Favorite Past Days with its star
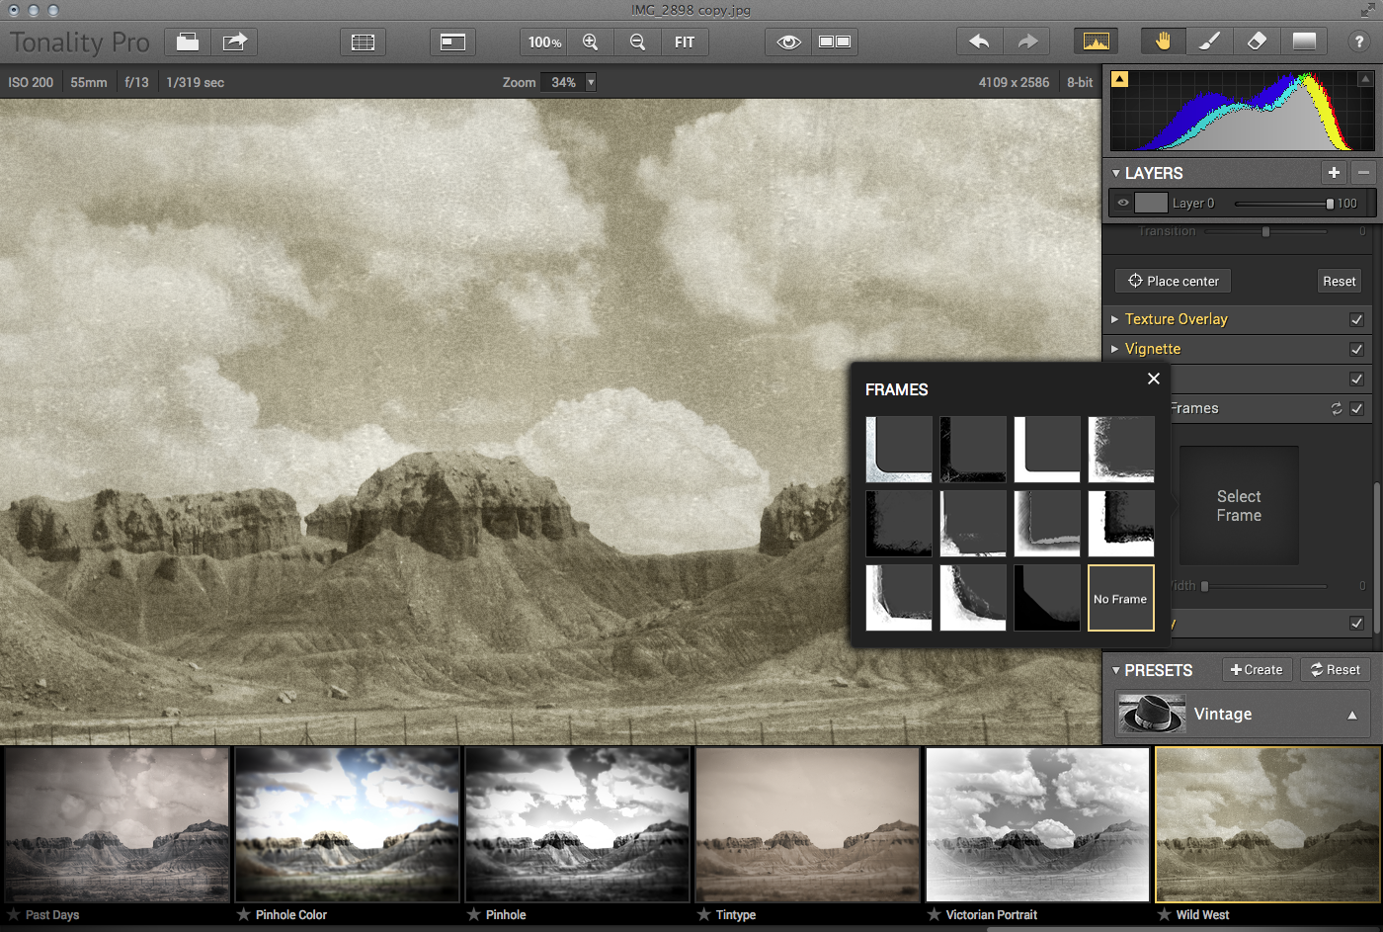Image resolution: width=1383 pixels, height=932 pixels. (14, 914)
